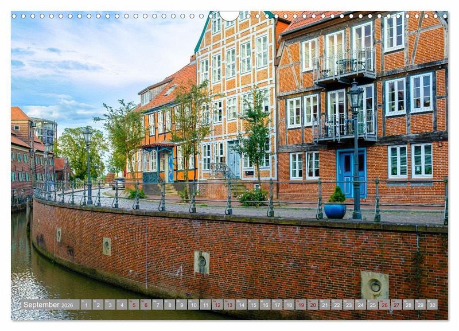This screenshot has width=459, height=331.
Task: Choose day 6 in the date row
Action: [146, 305]
